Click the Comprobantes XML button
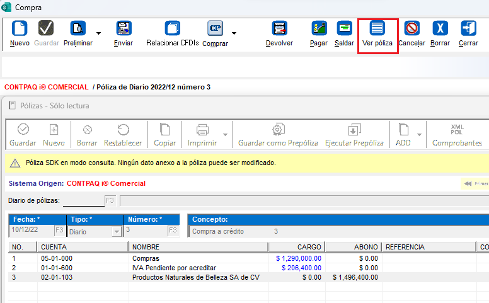489x303 pixels. point(457,134)
